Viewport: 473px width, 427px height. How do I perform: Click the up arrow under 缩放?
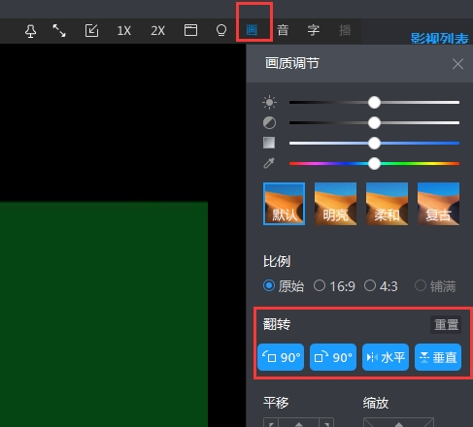click(399, 423)
